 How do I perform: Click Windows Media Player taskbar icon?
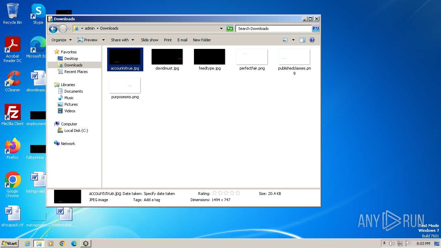click(51, 244)
